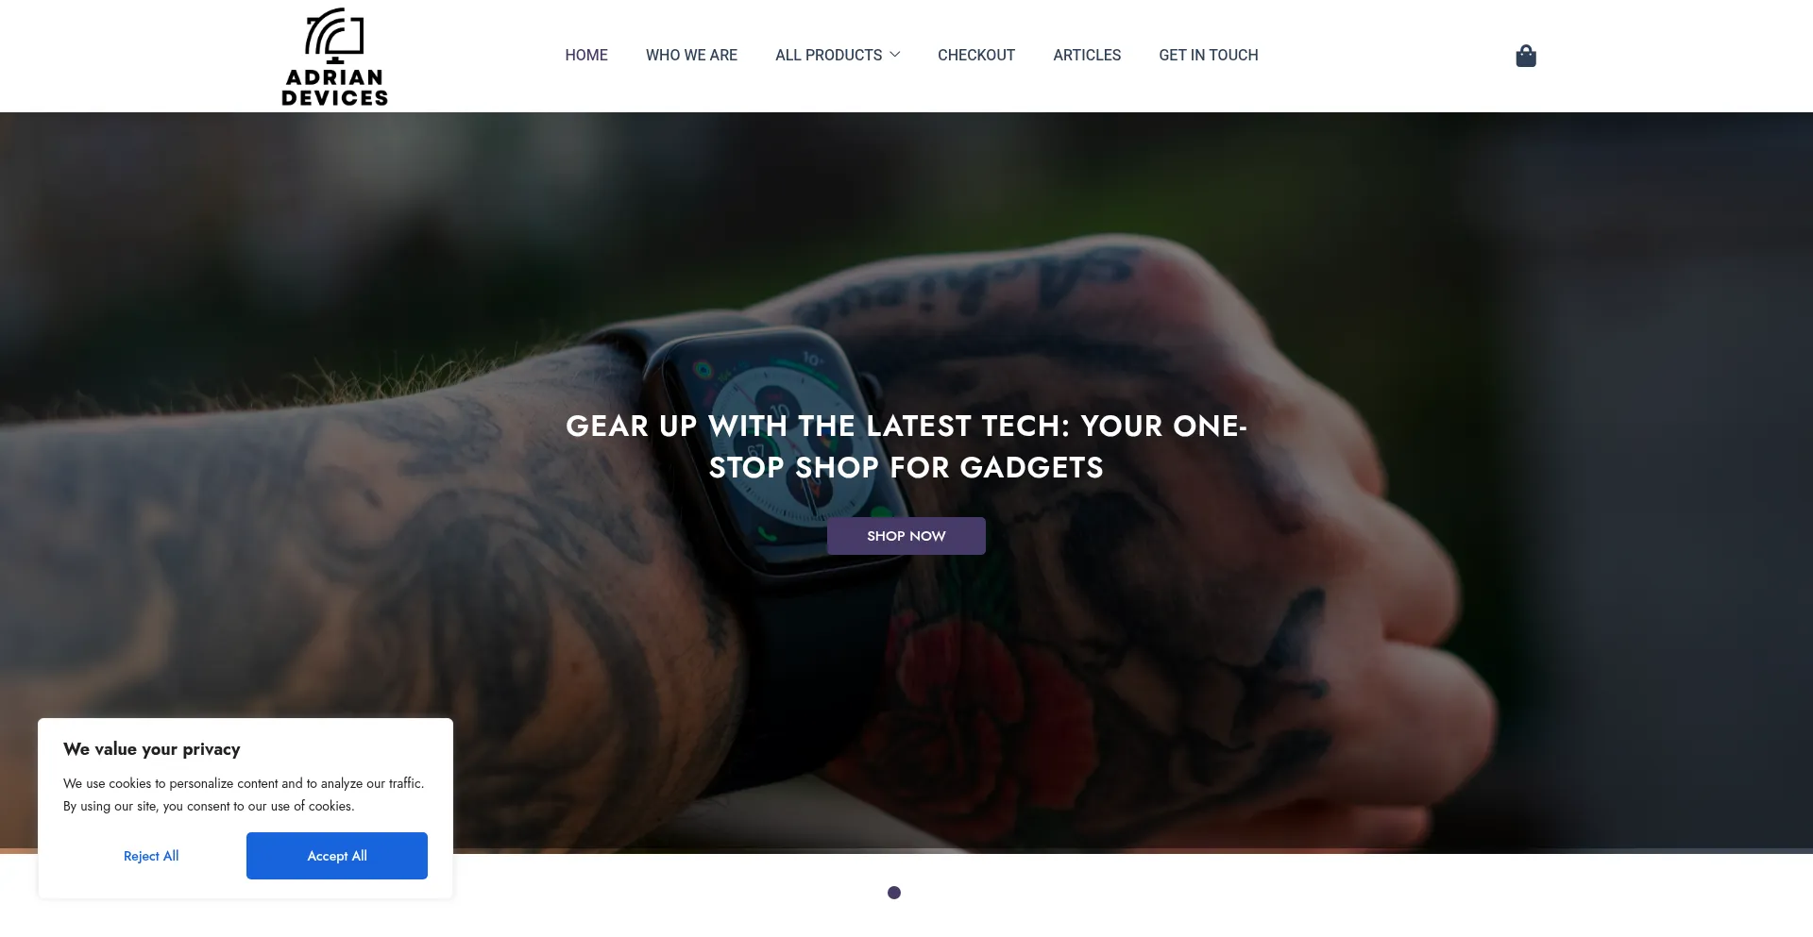Go to the Home menu item
The image size is (1813, 937).
click(x=586, y=56)
